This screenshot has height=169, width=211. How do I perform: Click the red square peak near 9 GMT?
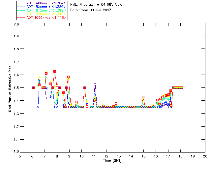point(68,77)
